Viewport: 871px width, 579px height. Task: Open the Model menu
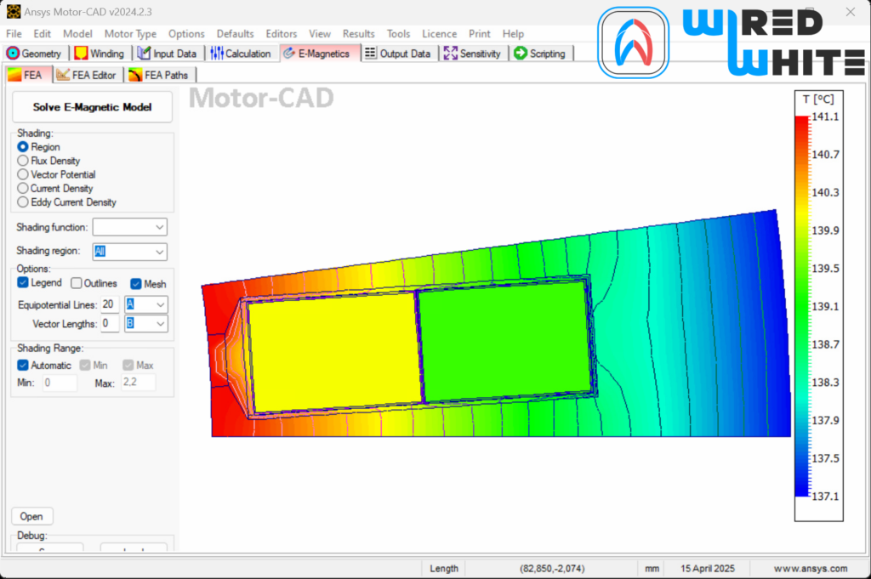click(x=77, y=34)
